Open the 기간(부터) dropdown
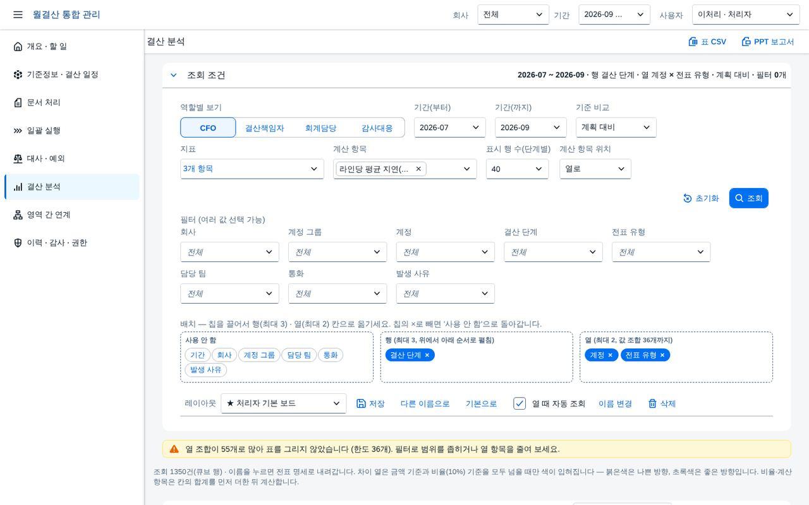 pyautogui.click(x=450, y=128)
